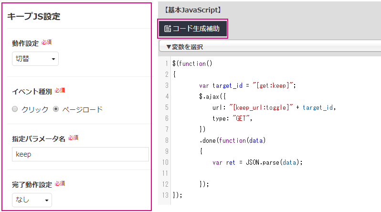Click the 【基本JavaScript】 label
The height and width of the screenshot is (212, 381).
click(193, 10)
